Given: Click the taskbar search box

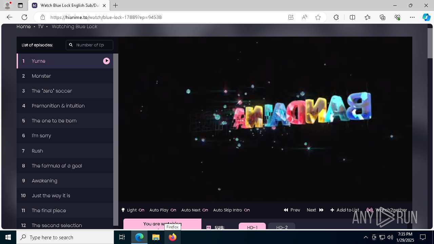Looking at the screenshot, I should click(x=65, y=237).
